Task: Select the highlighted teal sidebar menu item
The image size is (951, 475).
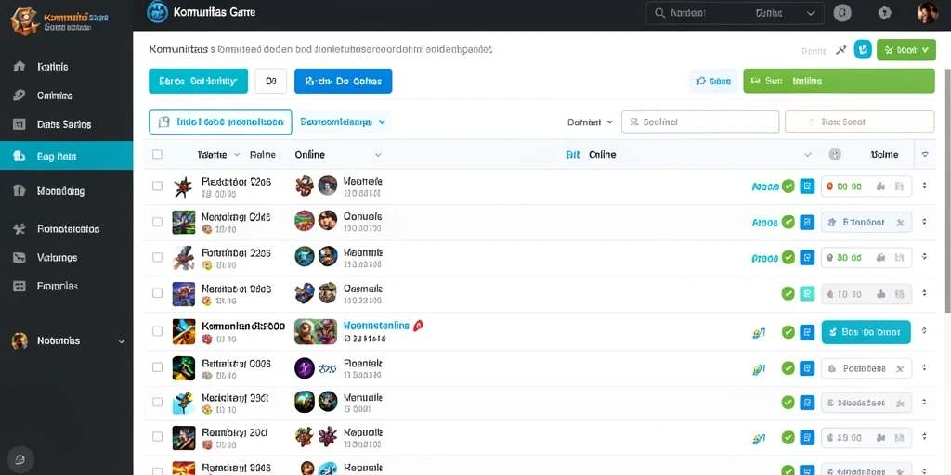Action: (67, 156)
